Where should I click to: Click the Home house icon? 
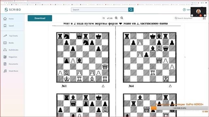5,19
